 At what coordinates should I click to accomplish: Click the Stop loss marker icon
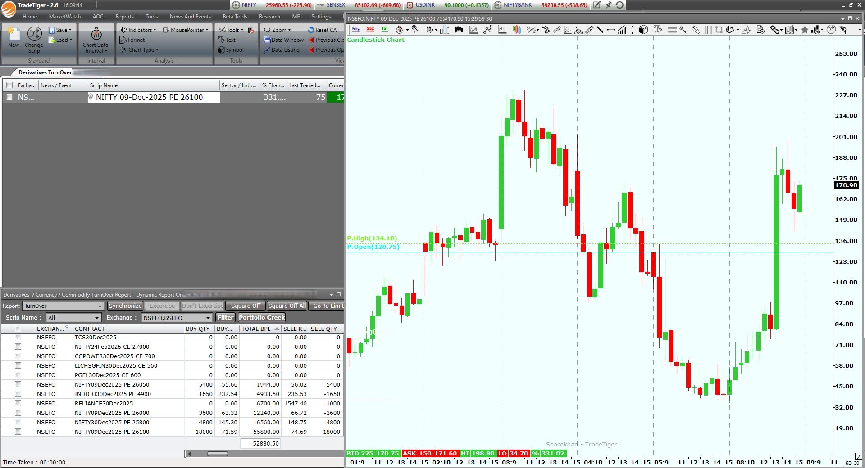370,30
